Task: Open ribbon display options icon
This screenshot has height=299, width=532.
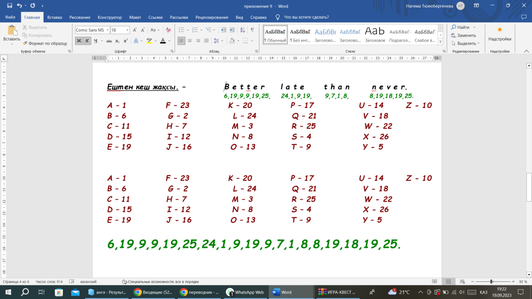Action: pyautogui.click(x=476, y=6)
